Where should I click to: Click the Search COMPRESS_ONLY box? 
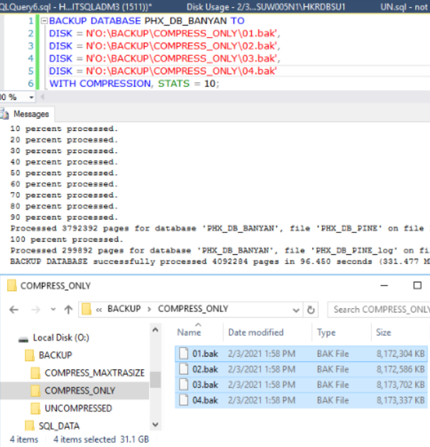[x=379, y=310]
